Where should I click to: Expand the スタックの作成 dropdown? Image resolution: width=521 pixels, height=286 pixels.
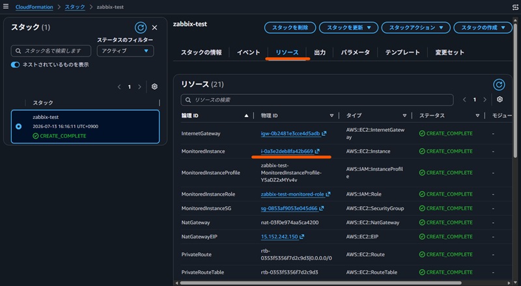pyautogui.click(x=483, y=27)
